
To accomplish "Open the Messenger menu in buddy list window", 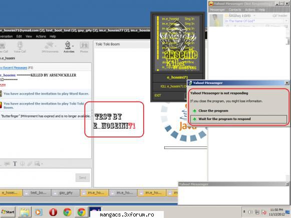I will [x=217, y=9].
